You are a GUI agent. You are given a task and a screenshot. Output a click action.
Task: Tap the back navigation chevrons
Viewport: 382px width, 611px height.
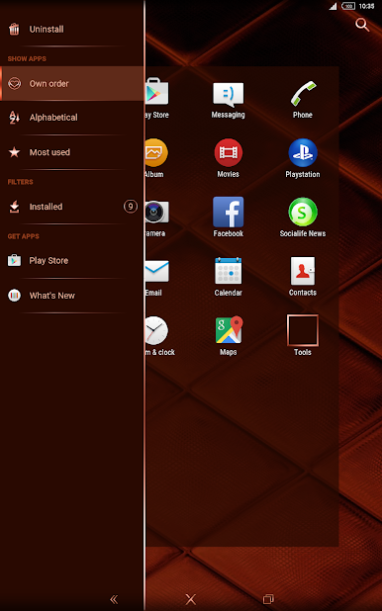coord(114,599)
